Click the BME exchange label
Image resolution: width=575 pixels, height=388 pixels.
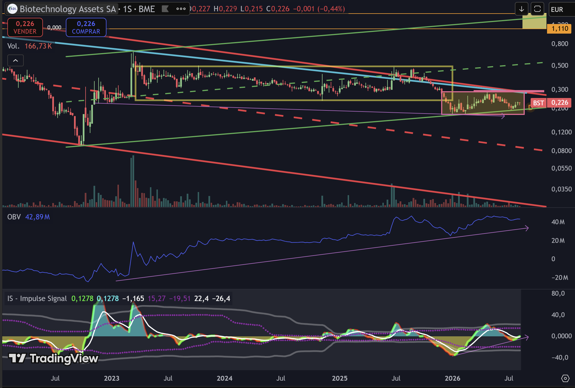[x=147, y=9]
